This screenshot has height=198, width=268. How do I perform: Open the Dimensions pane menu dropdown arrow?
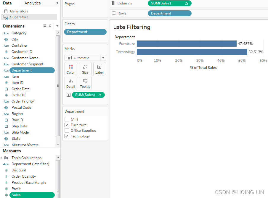(57, 26)
